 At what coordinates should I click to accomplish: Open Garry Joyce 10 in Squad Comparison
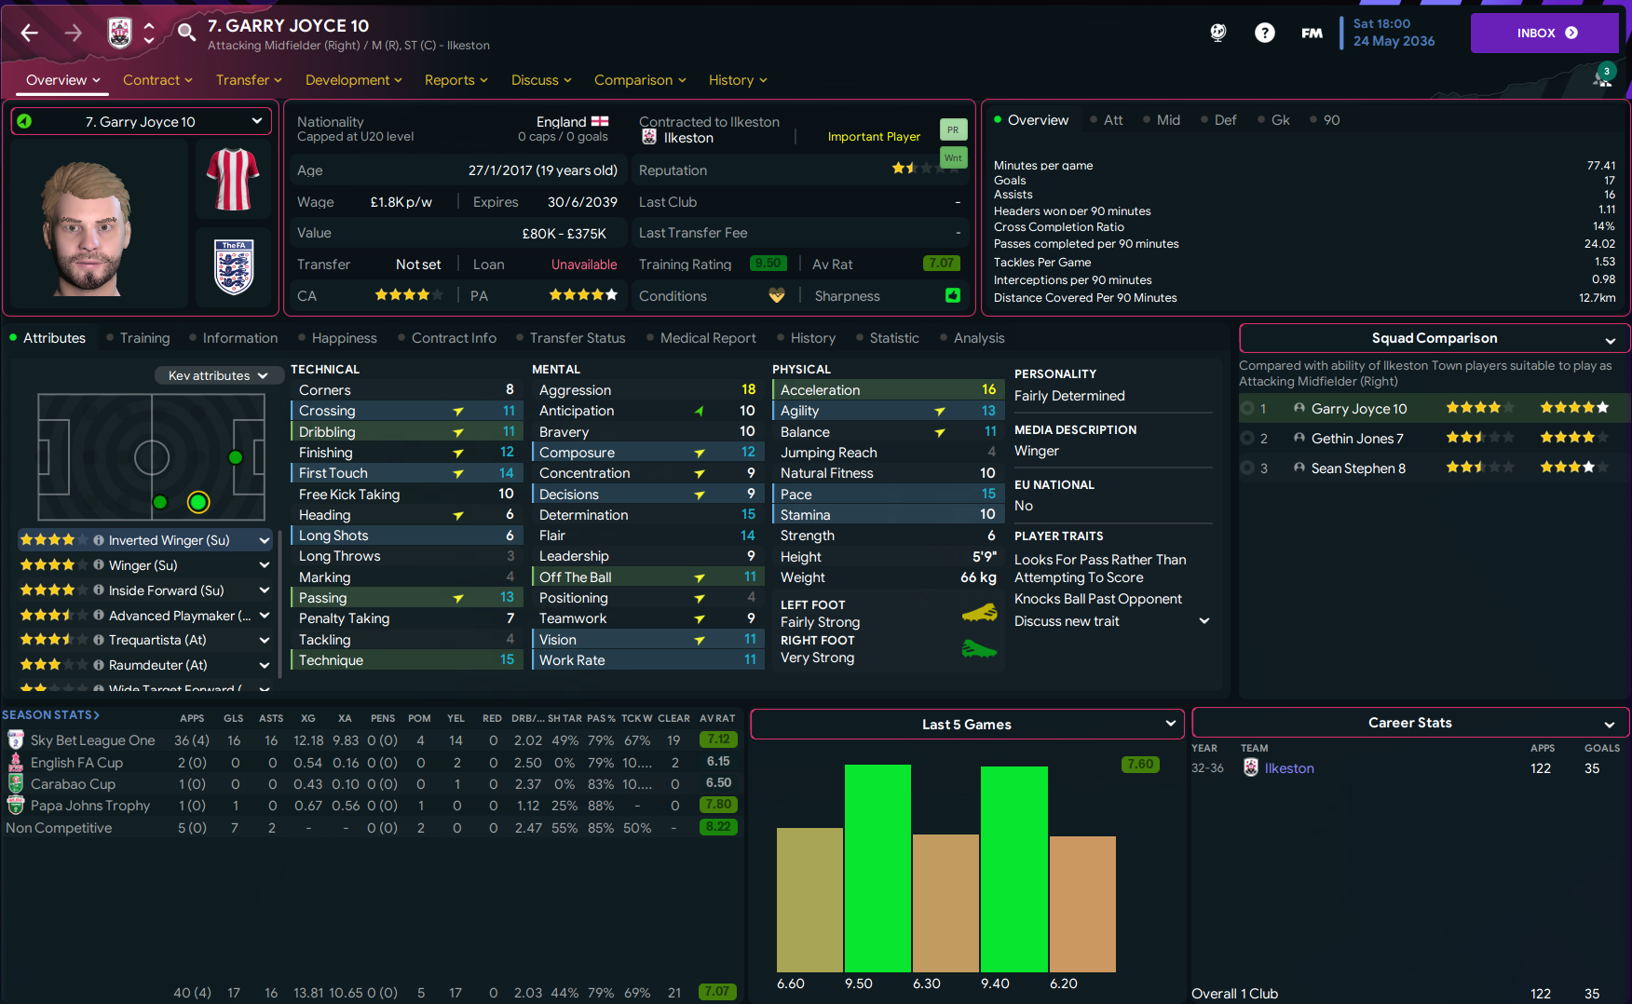pyautogui.click(x=1359, y=409)
